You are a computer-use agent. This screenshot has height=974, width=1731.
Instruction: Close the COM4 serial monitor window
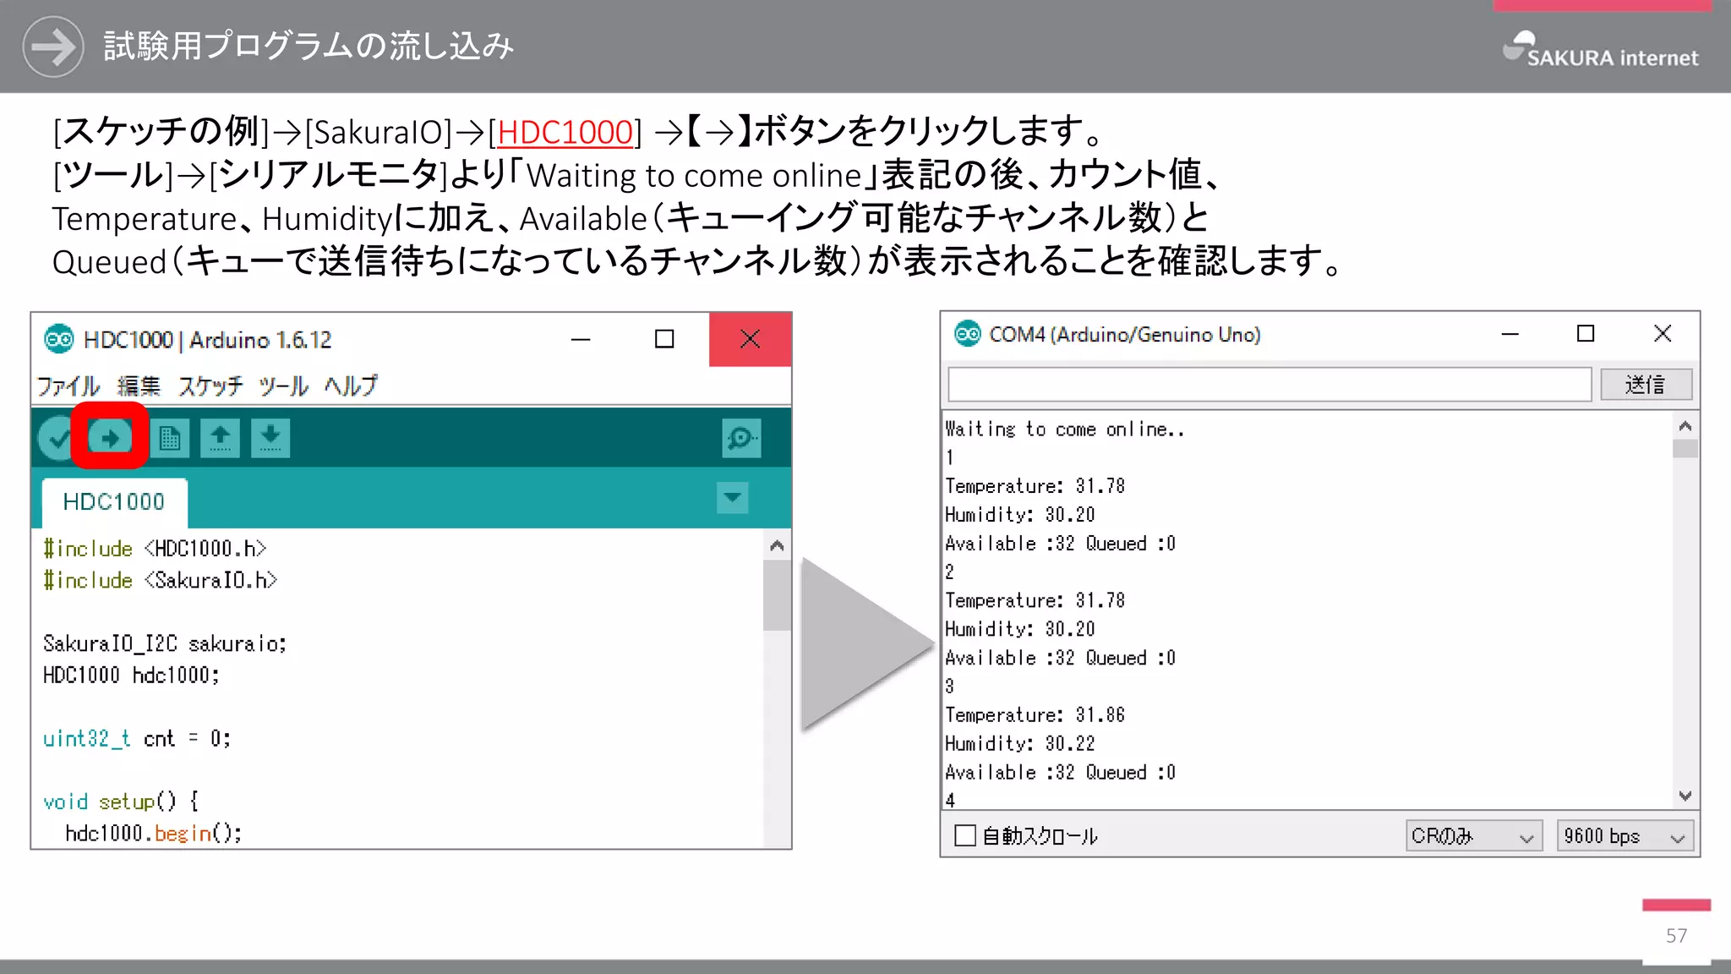[x=1663, y=334]
